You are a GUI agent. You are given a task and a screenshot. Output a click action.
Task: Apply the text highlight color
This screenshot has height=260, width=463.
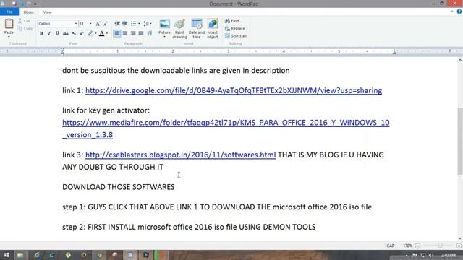click(90, 34)
